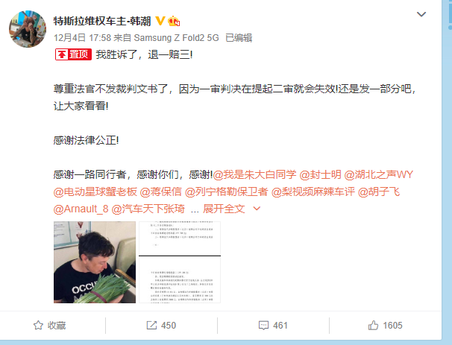Click the star 收藏 favorite icon
This screenshot has height=345, width=452.
(x=38, y=326)
